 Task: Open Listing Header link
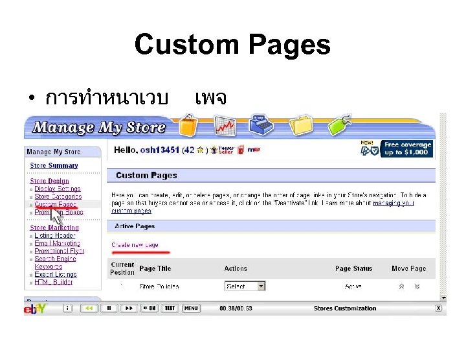pyautogui.click(x=55, y=235)
